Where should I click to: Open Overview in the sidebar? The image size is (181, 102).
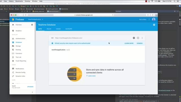19,25
